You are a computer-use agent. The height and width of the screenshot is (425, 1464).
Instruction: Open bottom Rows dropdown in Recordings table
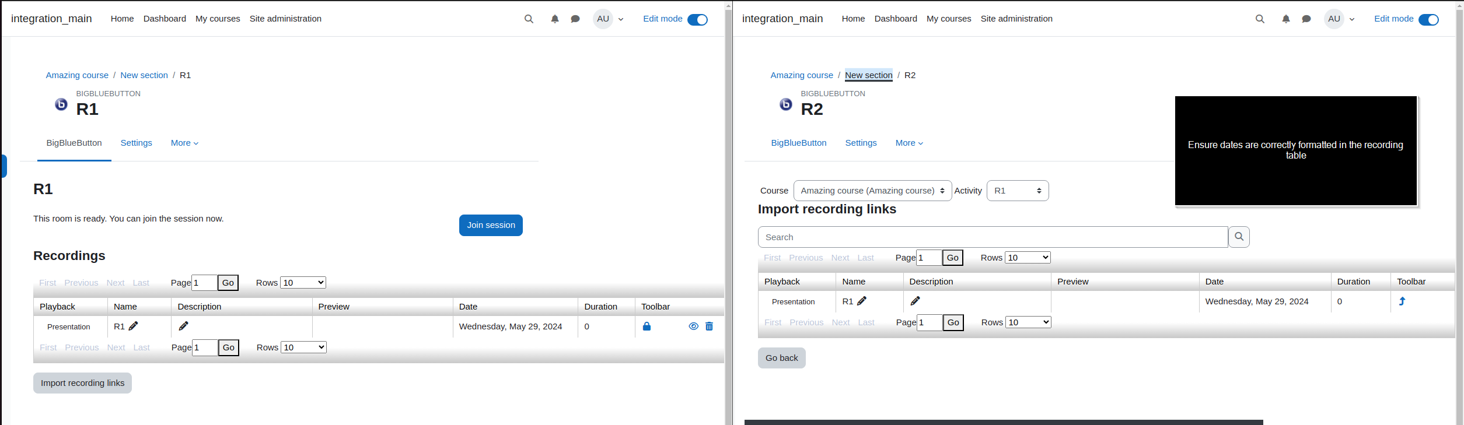303,347
